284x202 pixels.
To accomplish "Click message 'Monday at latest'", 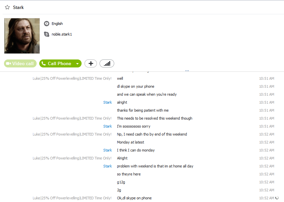I will pos(131,143).
